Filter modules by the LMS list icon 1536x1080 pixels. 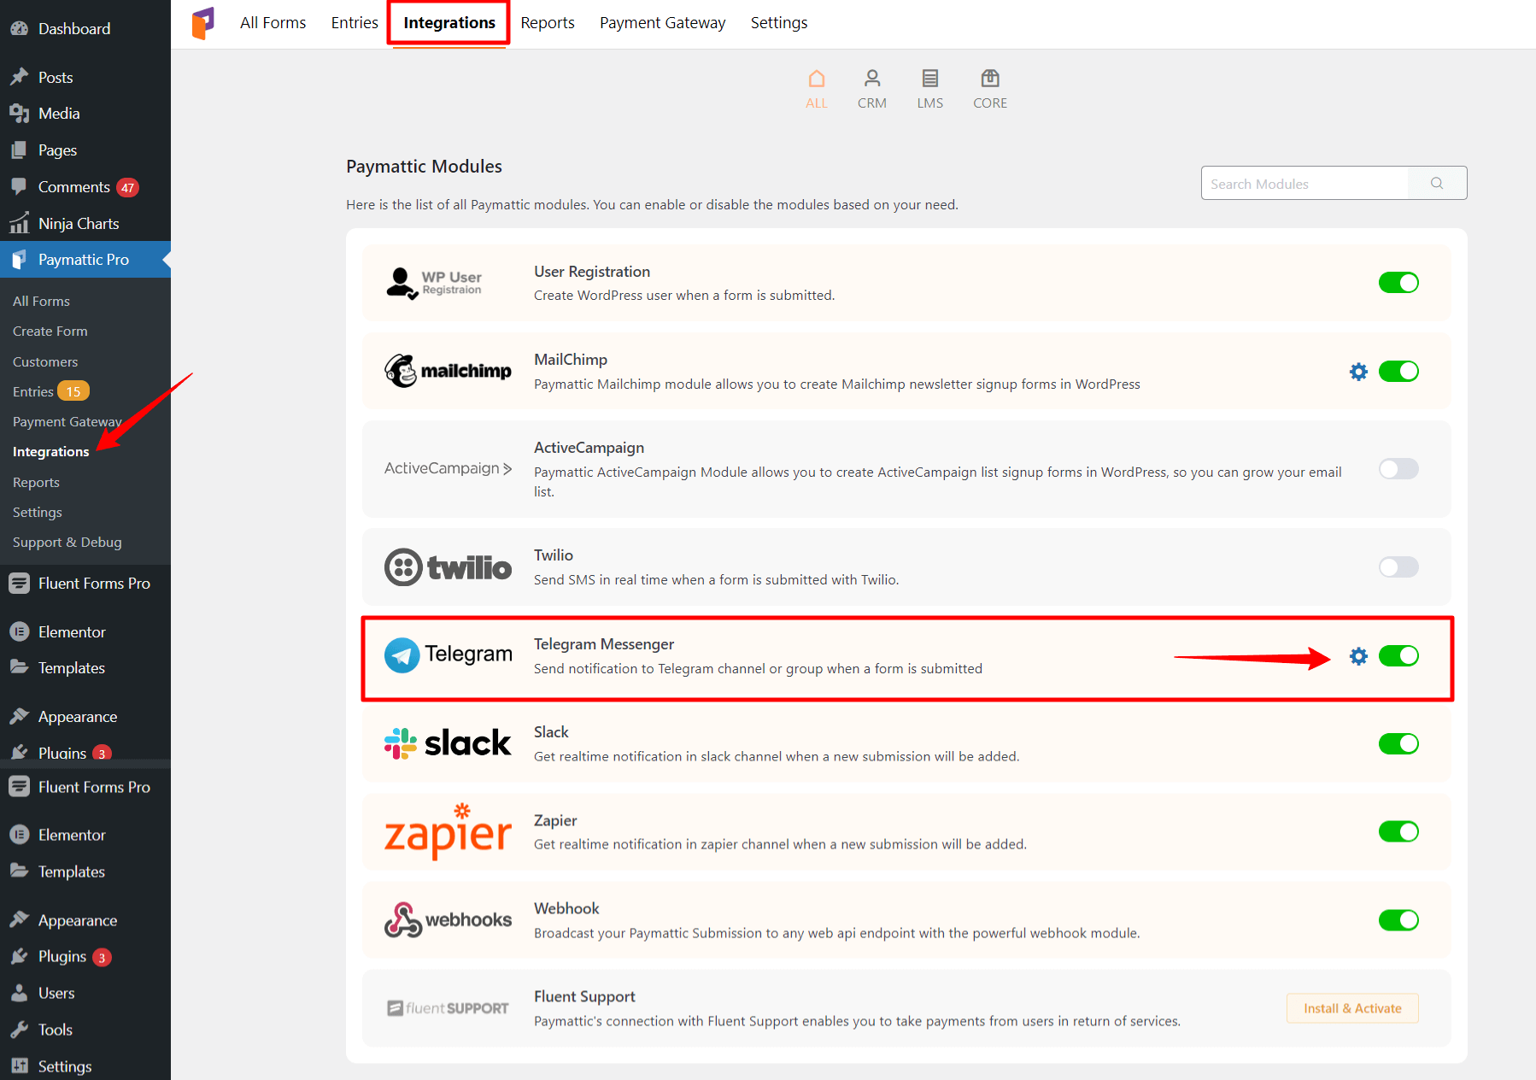click(930, 89)
